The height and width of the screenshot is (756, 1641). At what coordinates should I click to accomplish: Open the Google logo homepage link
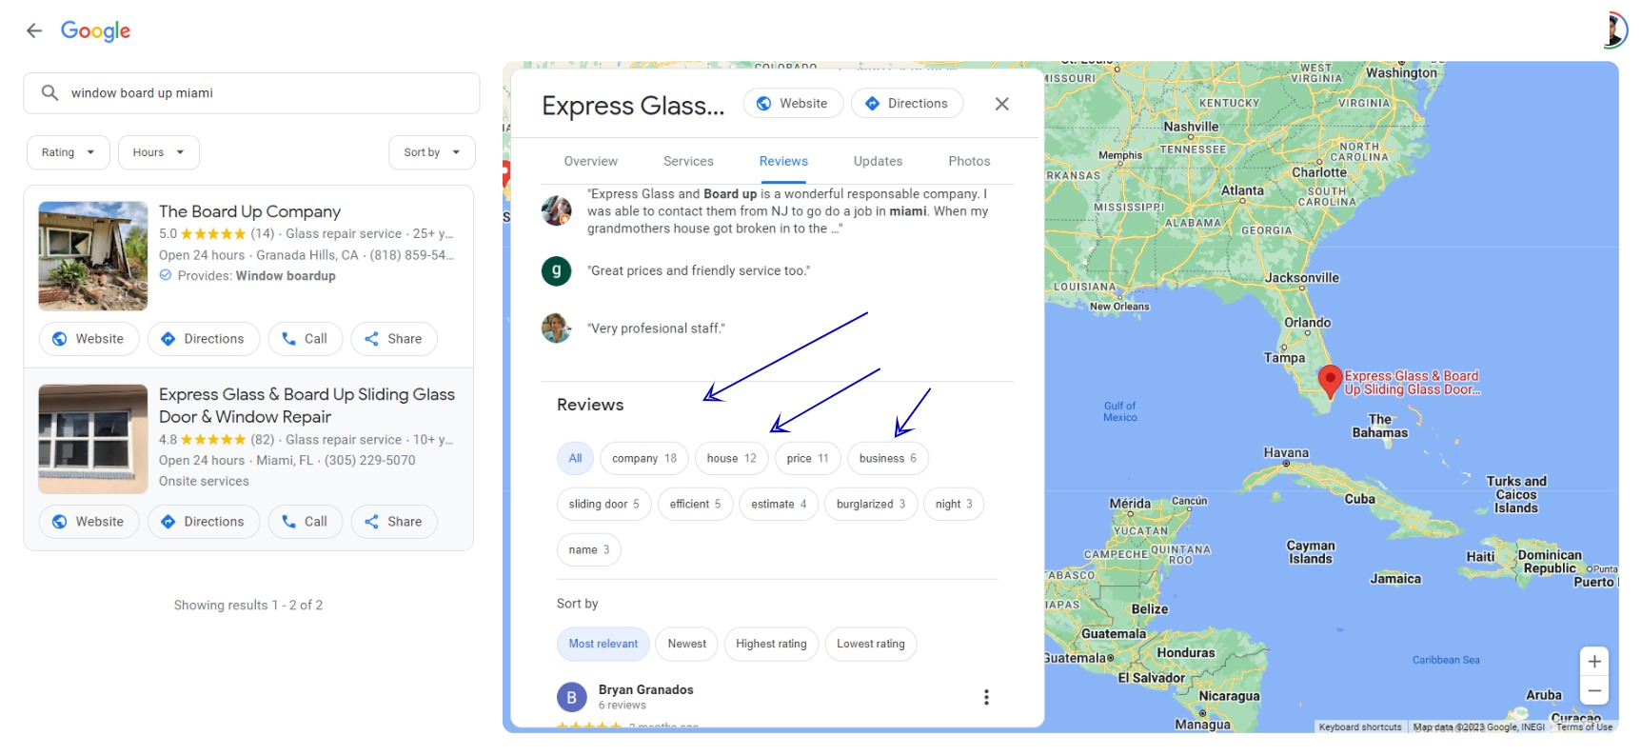[95, 30]
